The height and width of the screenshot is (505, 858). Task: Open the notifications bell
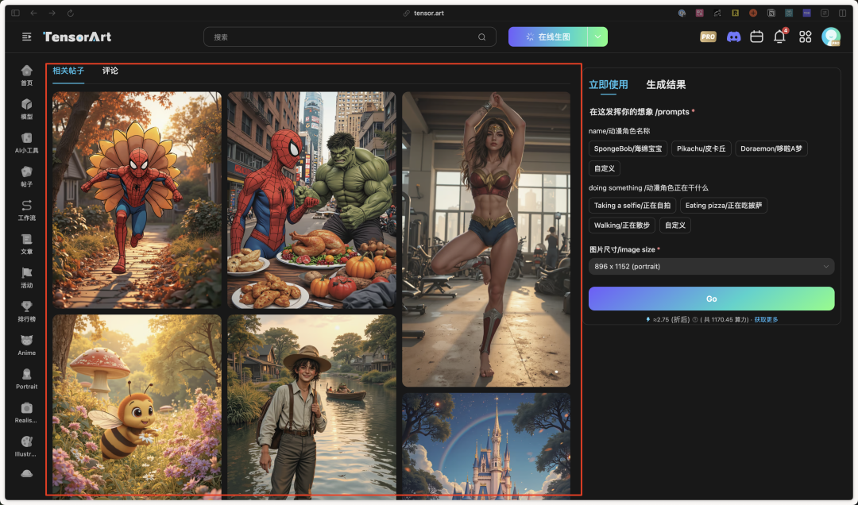click(780, 36)
